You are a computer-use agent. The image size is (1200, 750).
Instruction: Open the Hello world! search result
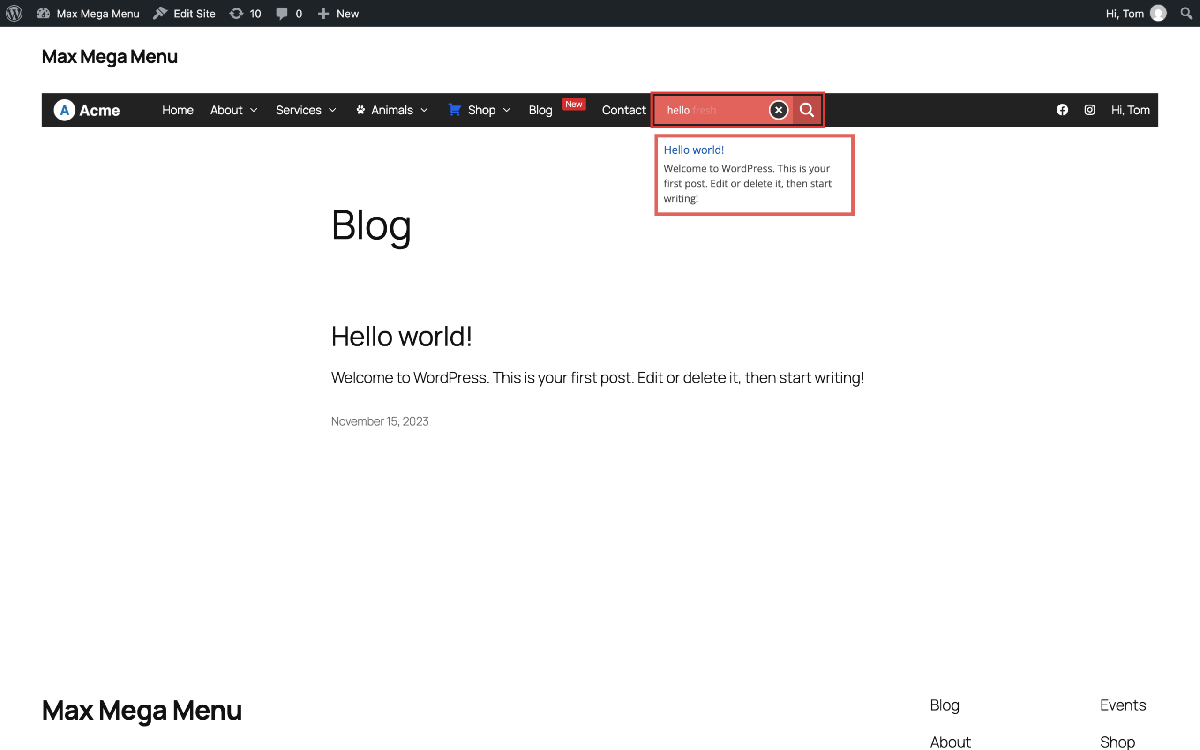[x=694, y=150]
